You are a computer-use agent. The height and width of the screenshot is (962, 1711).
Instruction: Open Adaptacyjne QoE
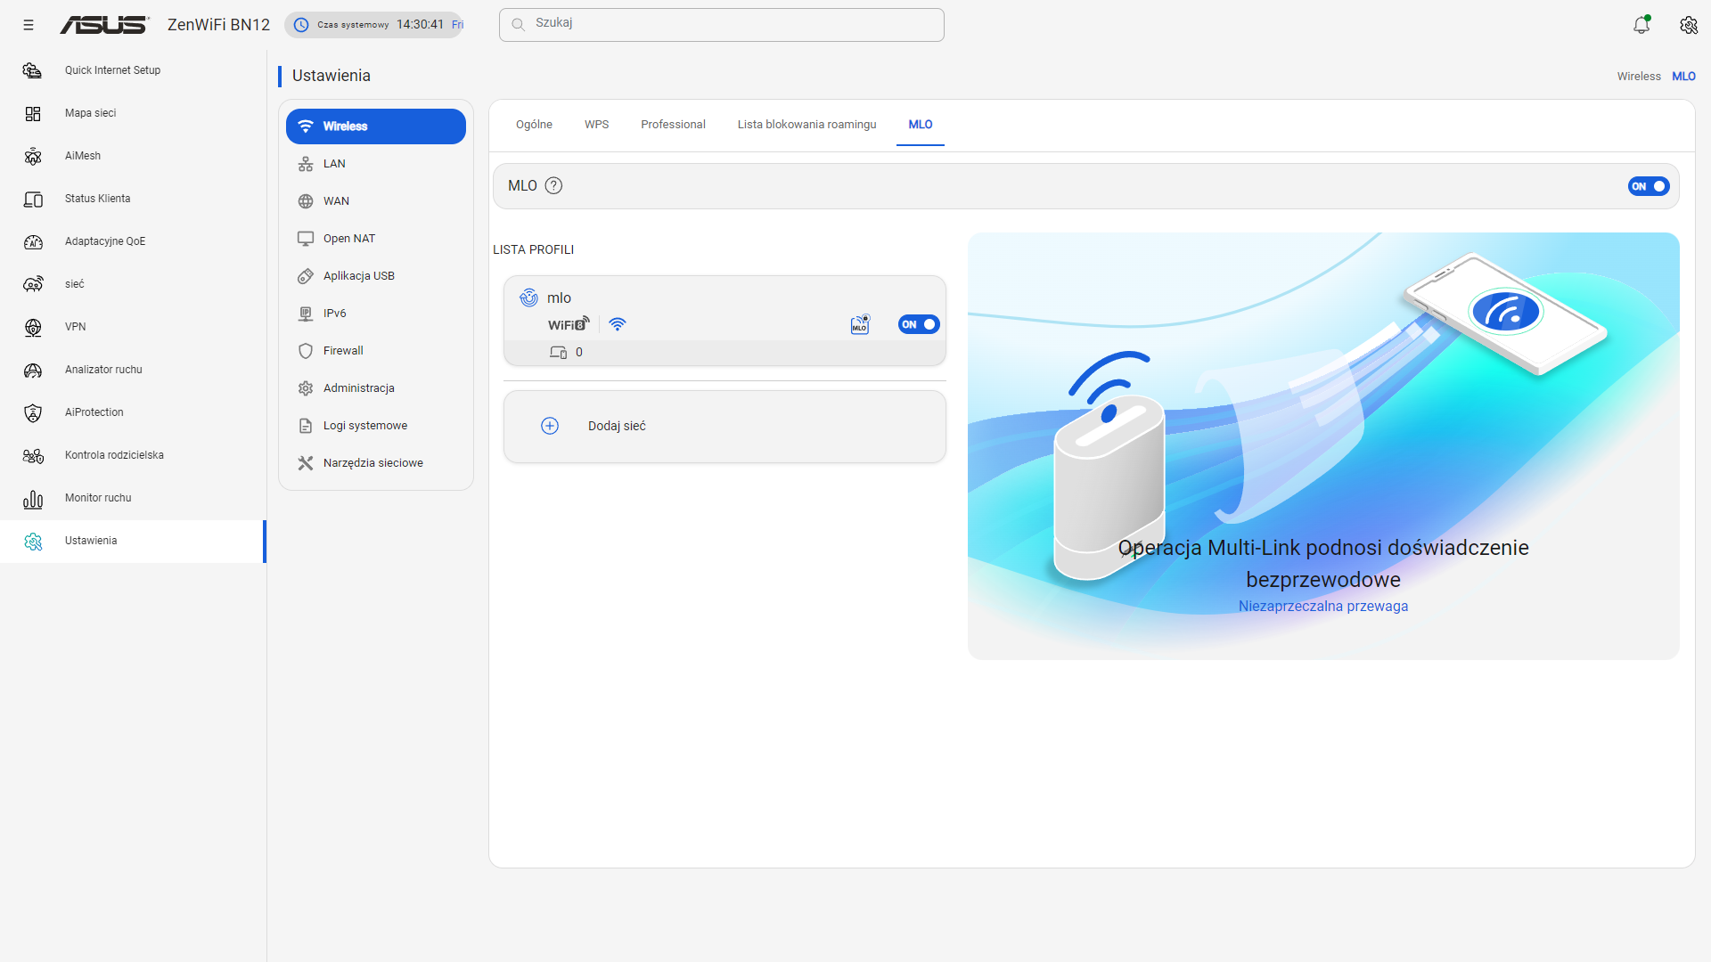[x=134, y=241]
